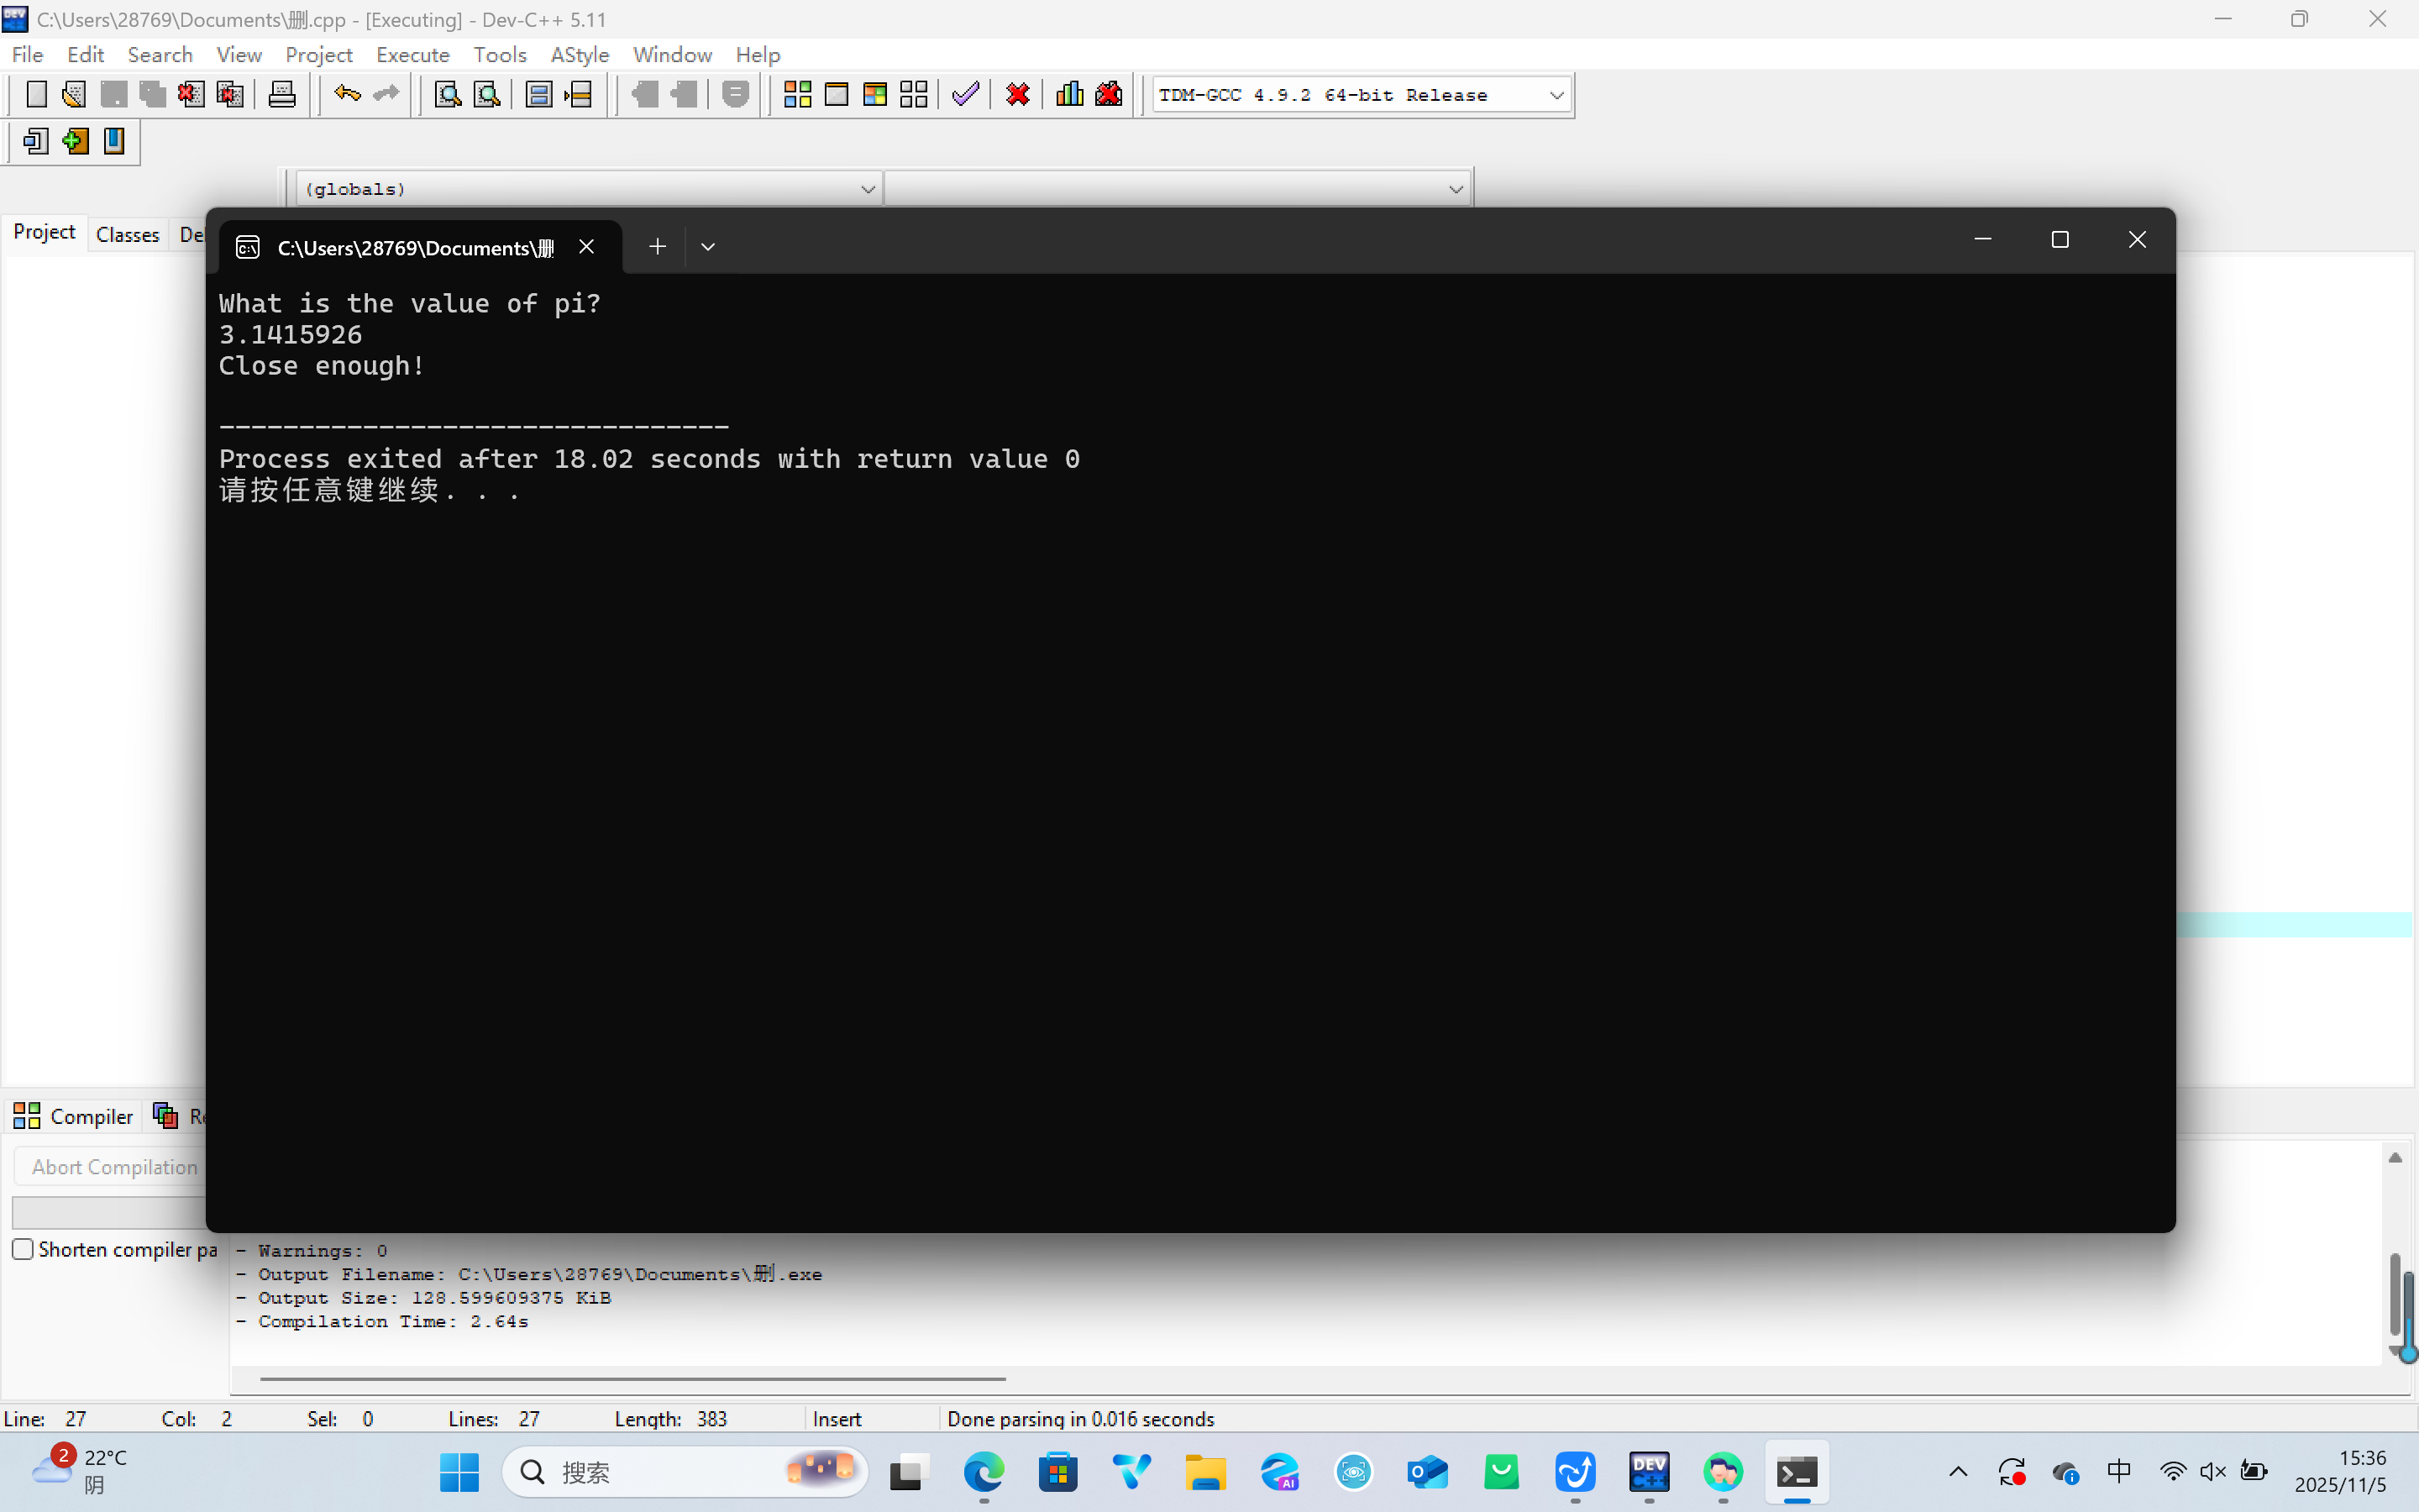Click the green plus Insert icon
Image resolution: width=2419 pixels, height=1512 pixels.
click(75, 141)
